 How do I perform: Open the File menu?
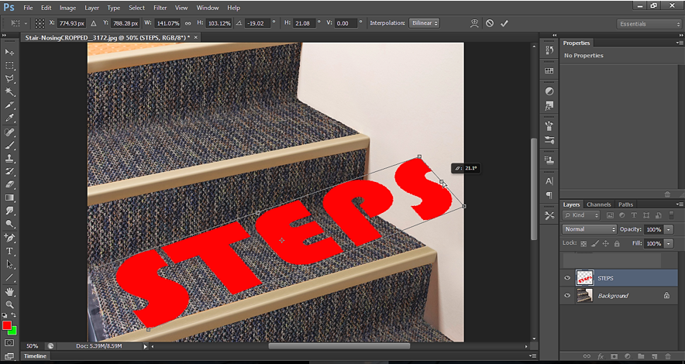[x=28, y=8]
